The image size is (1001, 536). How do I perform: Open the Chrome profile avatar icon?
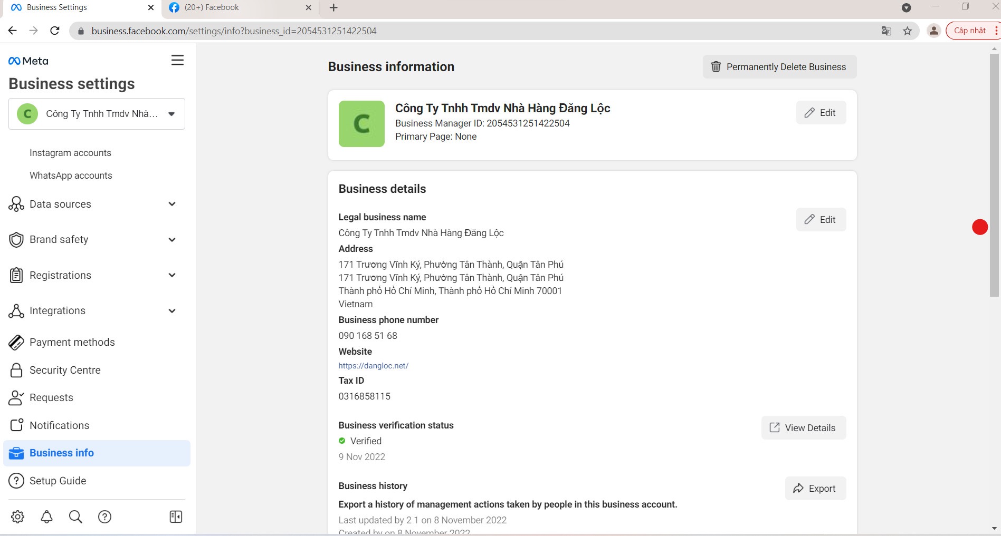tap(933, 31)
